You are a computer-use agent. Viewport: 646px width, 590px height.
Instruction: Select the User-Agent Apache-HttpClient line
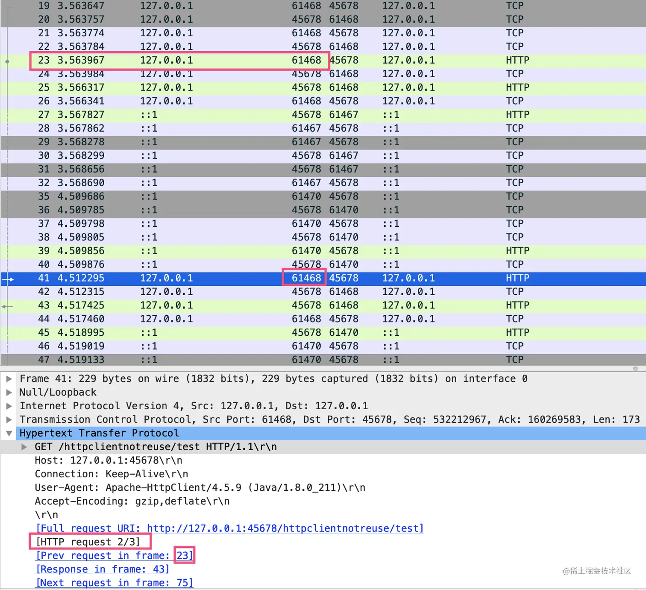200,488
